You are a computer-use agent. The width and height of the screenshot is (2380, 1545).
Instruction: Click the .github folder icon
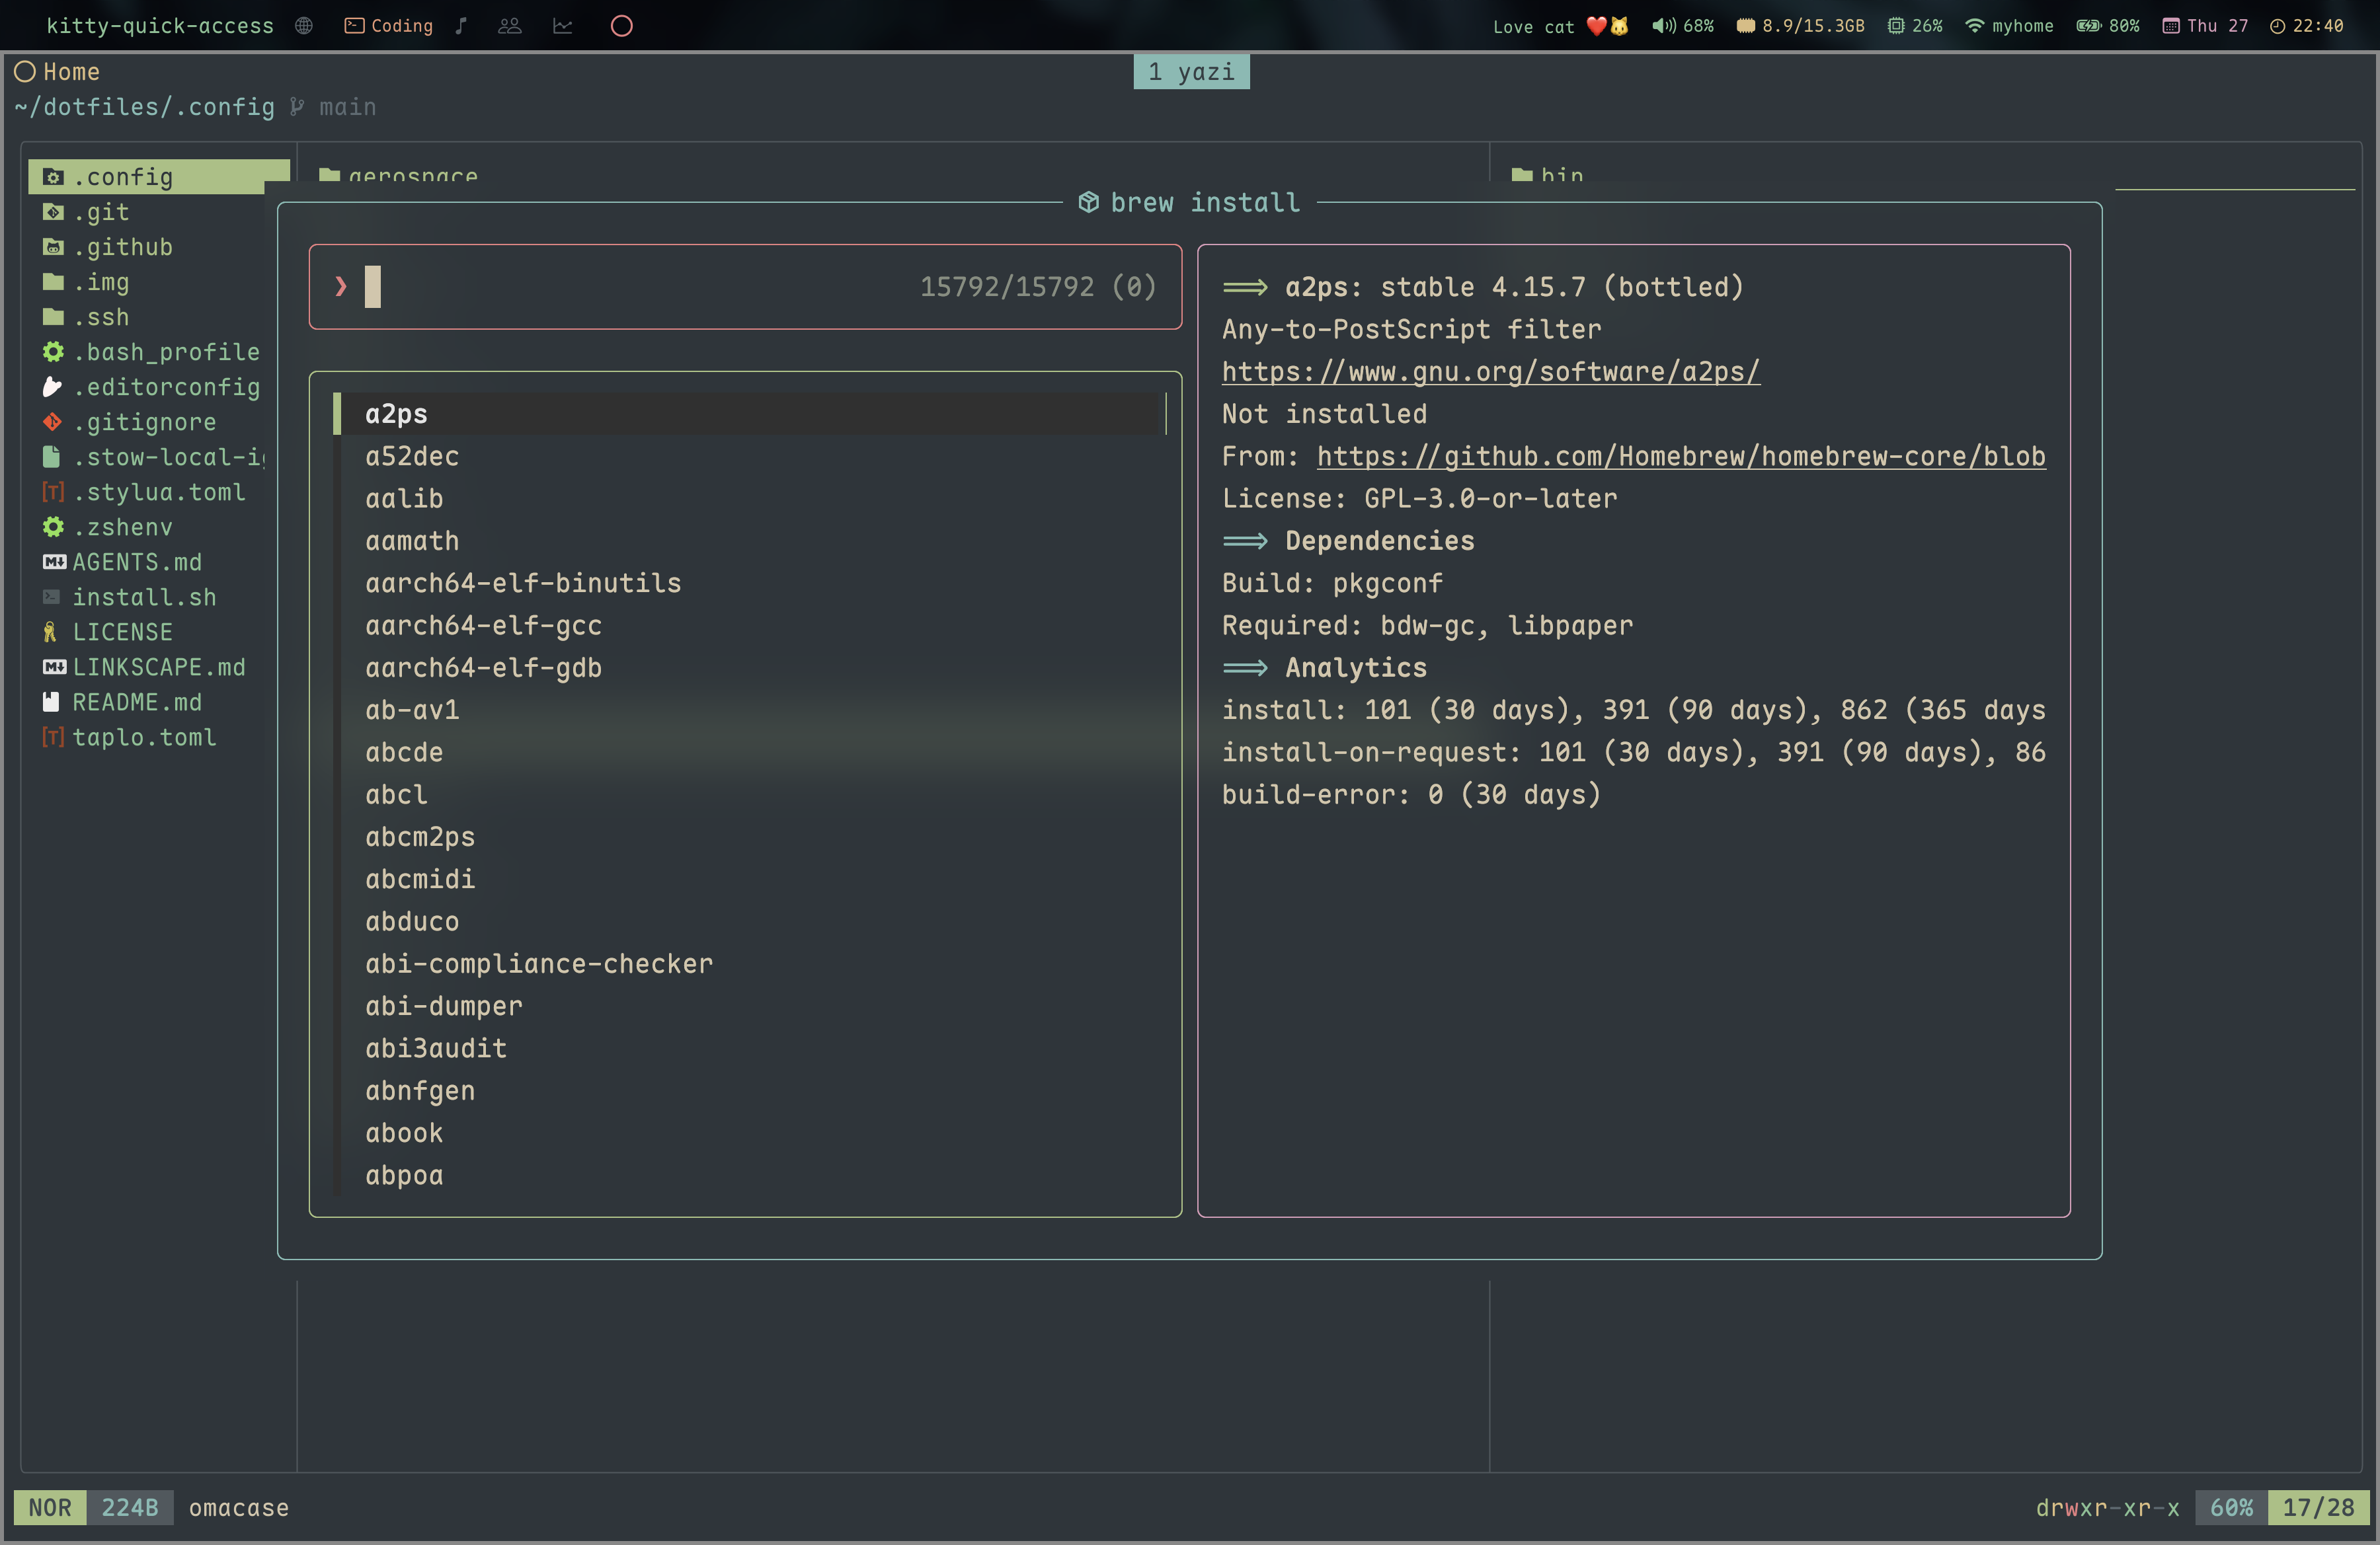[53, 247]
